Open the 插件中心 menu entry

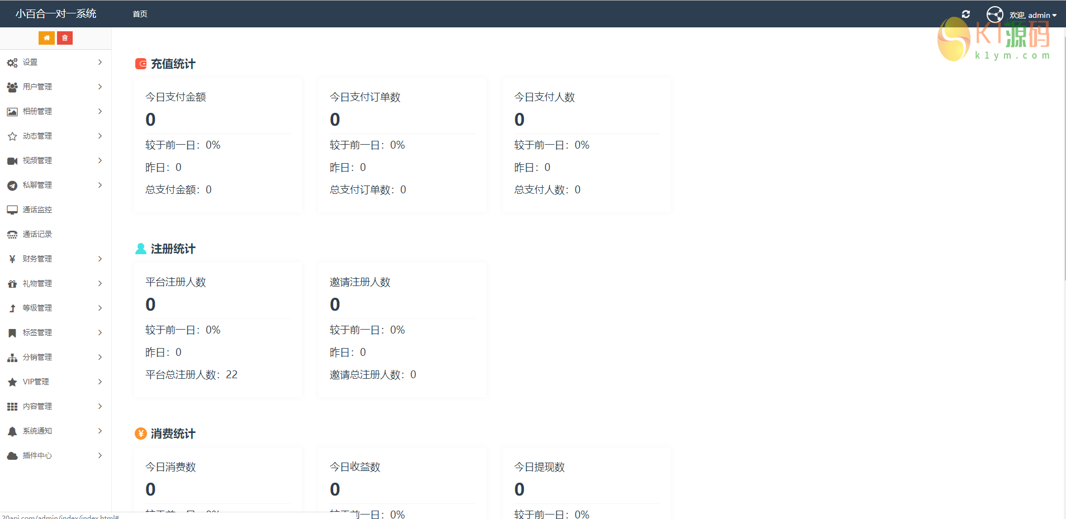coord(56,455)
